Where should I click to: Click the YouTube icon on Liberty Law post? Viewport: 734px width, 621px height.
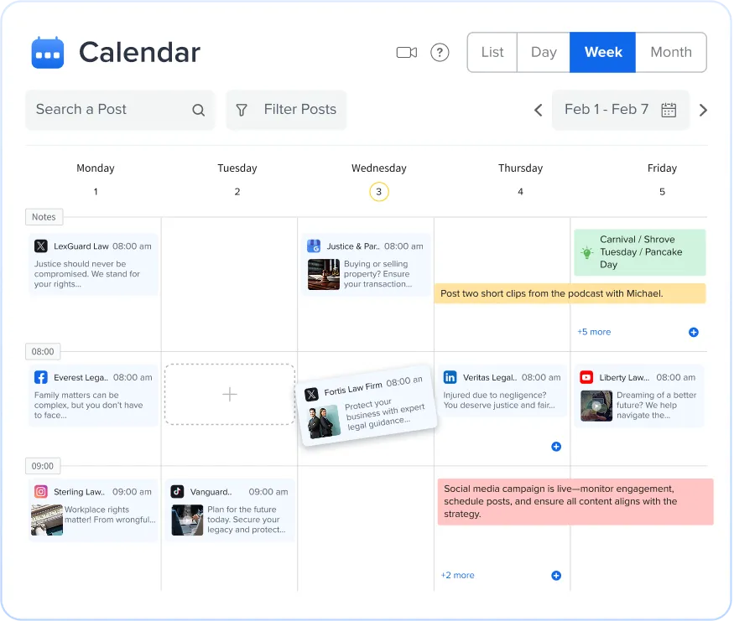tap(586, 377)
